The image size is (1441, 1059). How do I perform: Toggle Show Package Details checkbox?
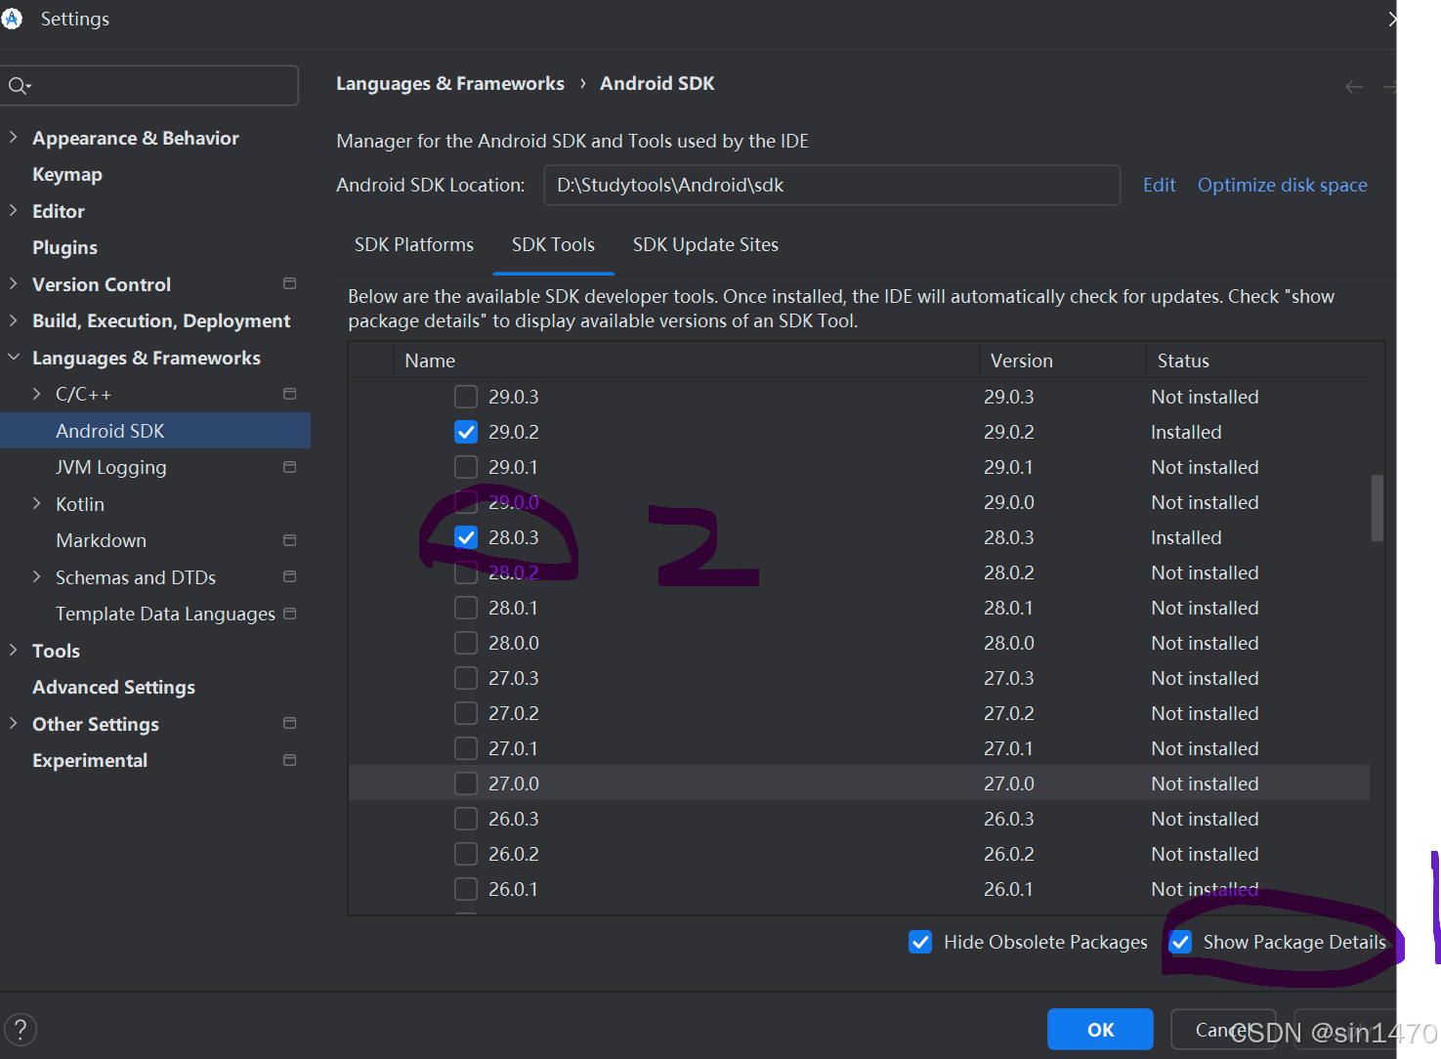(x=1180, y=942)
